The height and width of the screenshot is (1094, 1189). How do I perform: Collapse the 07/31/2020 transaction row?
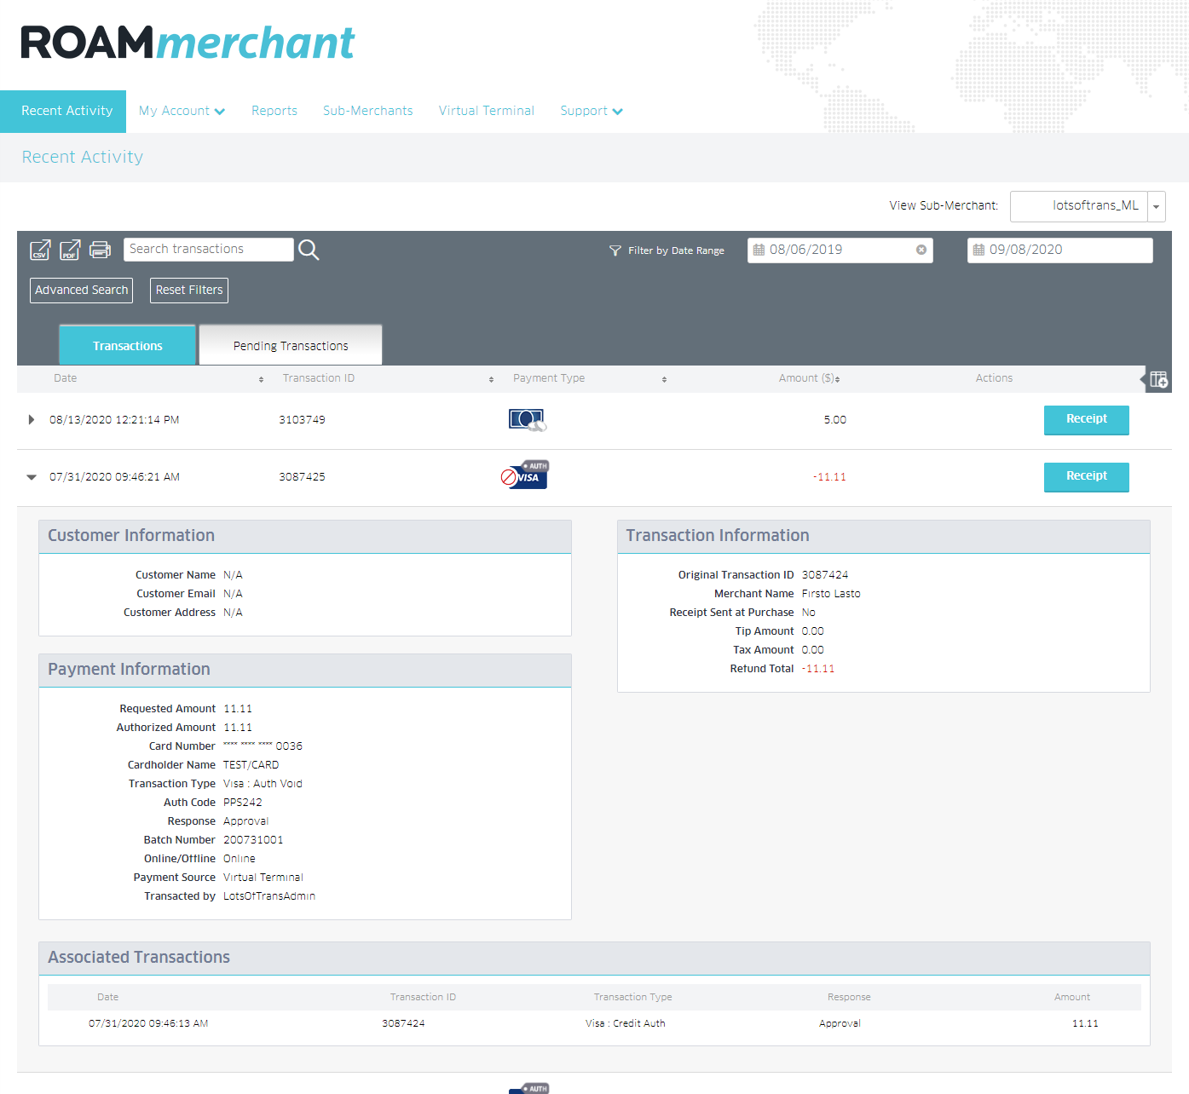(x=32, y=477)
